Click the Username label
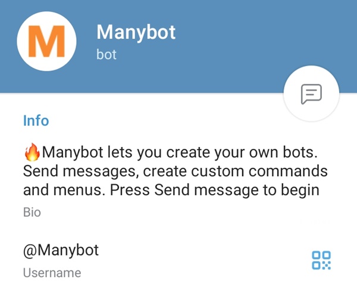The image size is (357, 290). point(52,273)
